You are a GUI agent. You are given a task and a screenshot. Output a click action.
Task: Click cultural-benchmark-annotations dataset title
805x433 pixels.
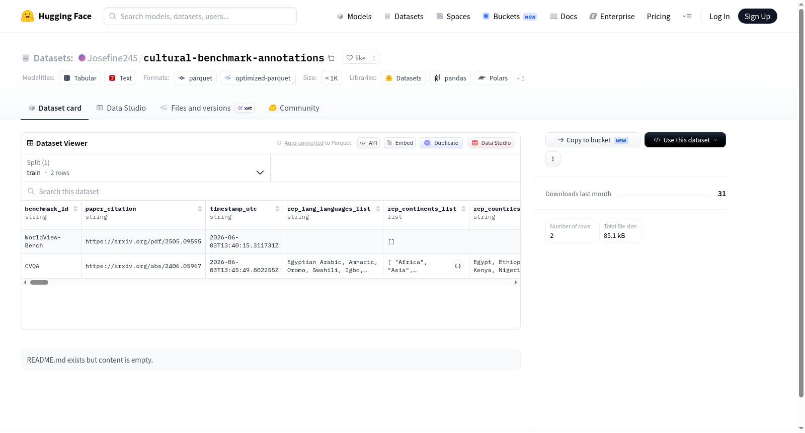coord(234,58)
